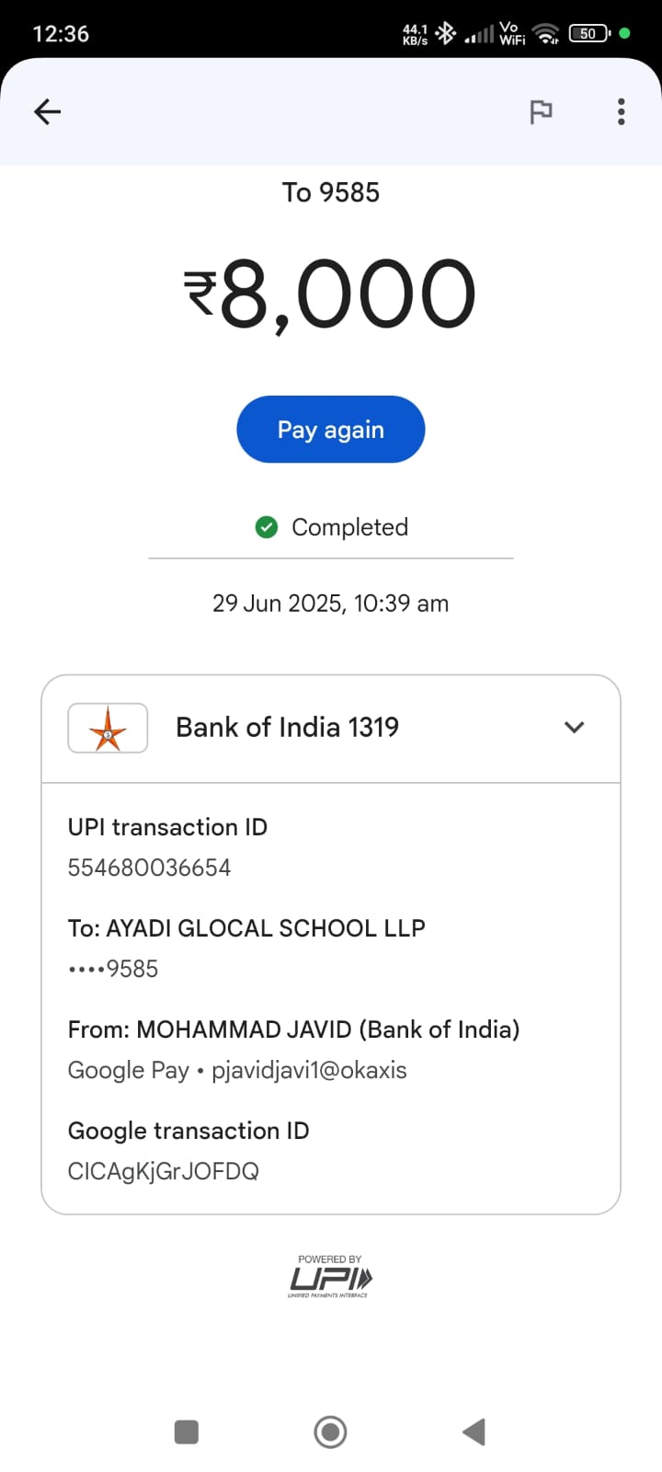This screenshot has width=662, height=1472.
Task: Tap the Powered by UPI logo
Action: click(330, 1277)
